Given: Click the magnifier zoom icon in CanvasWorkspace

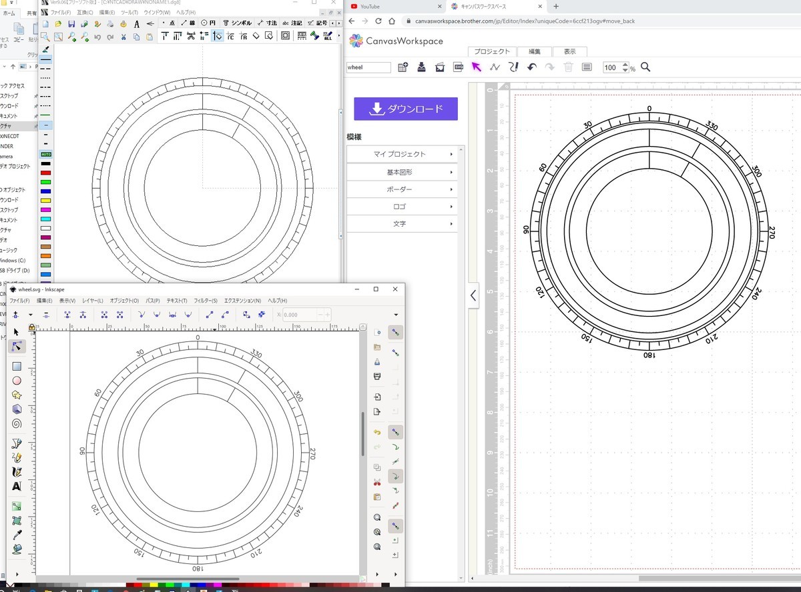Looking at the screenshot, I should point(645,67).
